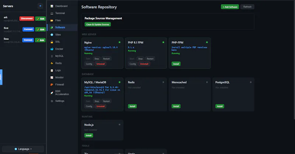Click Clean & Update Sources button

pyautogui.click(x=97, y=24)
